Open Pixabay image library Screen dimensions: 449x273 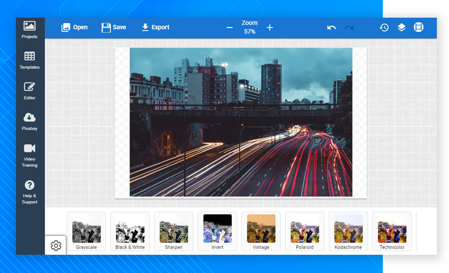pos(29,122)
